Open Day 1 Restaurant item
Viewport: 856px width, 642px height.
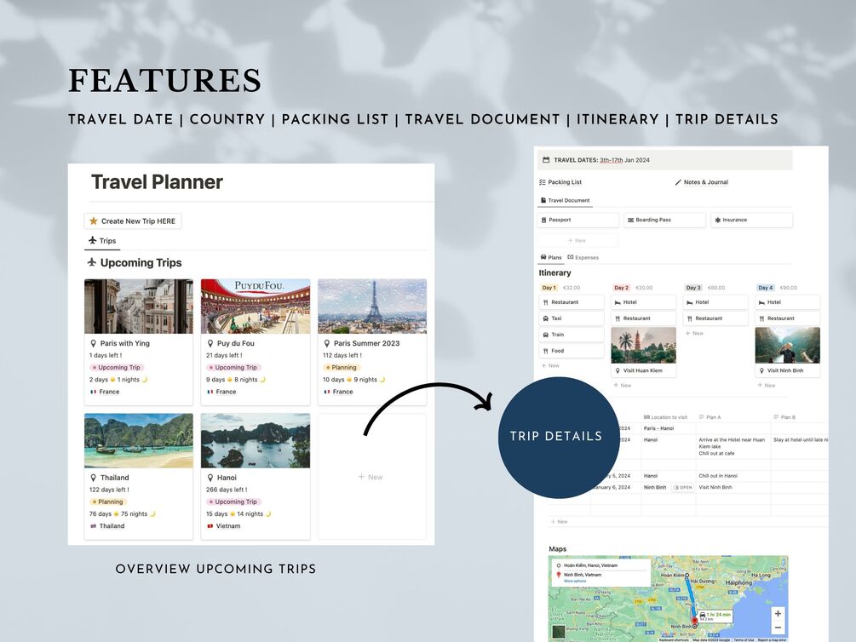pyautogui.click(x=572, y=302)
